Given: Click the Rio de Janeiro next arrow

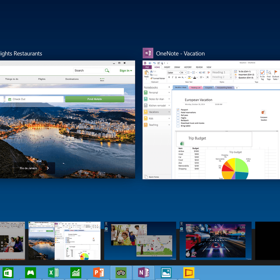Looking at the screenshot, I should [x=48, y=168].
